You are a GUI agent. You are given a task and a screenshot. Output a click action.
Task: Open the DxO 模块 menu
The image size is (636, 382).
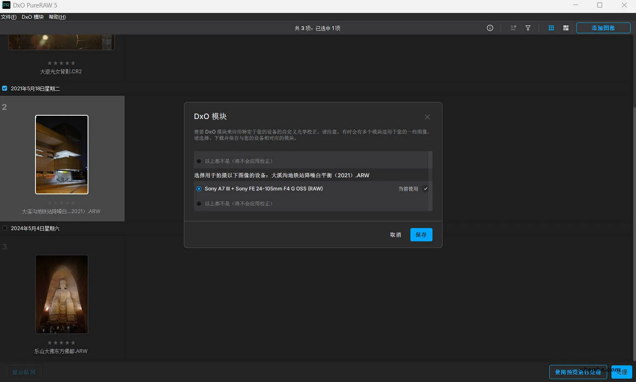pos(33,17)
